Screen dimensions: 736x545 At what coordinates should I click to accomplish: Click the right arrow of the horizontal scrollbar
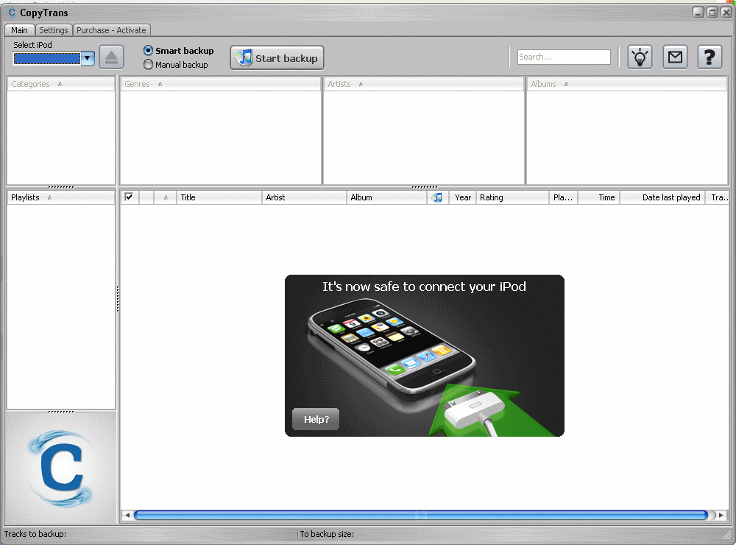pyautogui.click(x=721, y=516)
